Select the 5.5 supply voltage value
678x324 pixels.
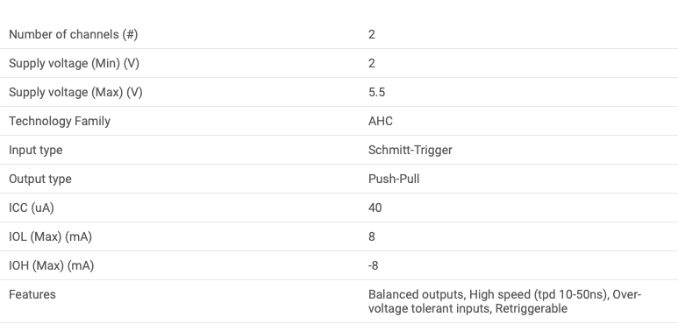[376, 92]
